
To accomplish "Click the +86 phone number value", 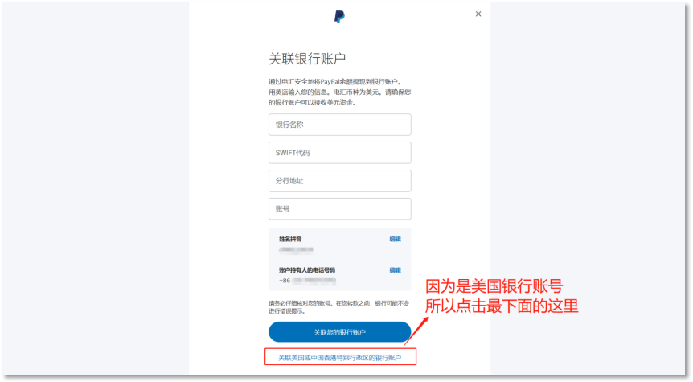I will click(x=308, y=281).
